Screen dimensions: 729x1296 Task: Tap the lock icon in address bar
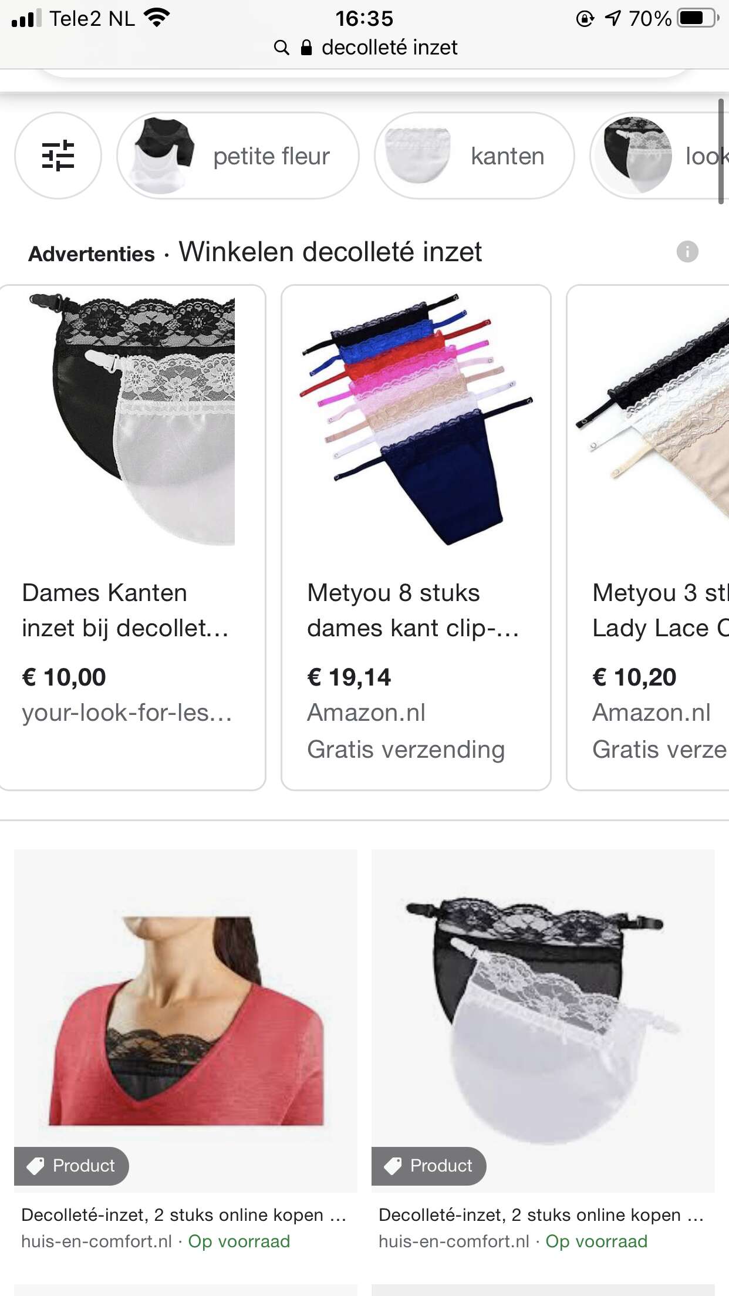pos(306,48)
